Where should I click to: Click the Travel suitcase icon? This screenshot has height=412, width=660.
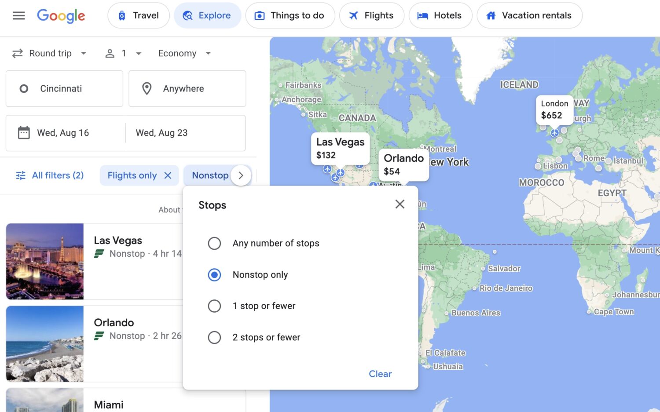click(122, 15)
